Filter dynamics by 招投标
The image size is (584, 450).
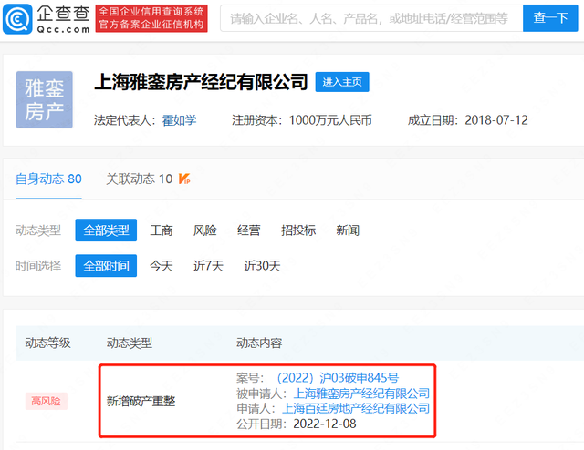coord(298,230)
